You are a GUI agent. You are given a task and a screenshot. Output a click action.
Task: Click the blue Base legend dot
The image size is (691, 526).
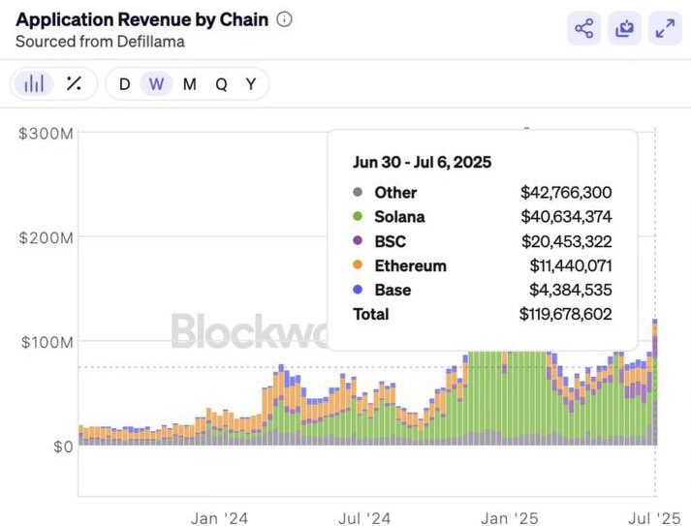point(358,290)
